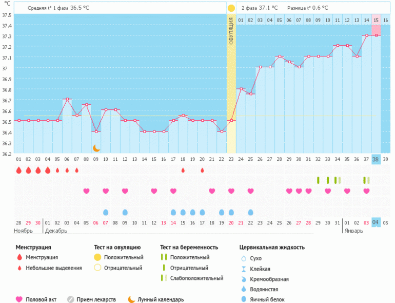Click the yellow circle above the ovulation bar

pyautogui.click(x=231, y=8)
